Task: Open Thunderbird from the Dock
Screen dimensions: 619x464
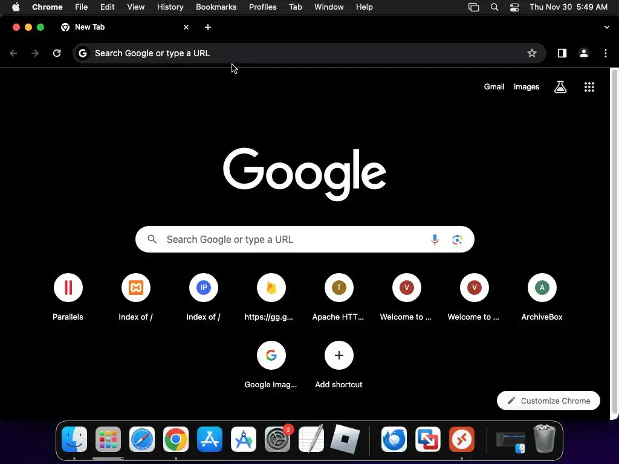Action: (x=394, y=439)
